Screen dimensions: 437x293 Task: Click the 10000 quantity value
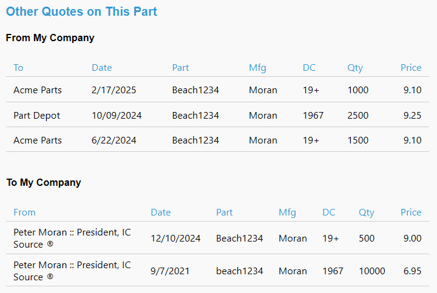[x=371, y=271]
